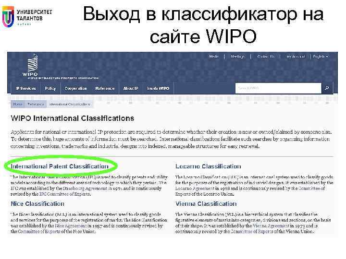
Task: Open Locarno Classification heading link
Action: [x=208, y=166]
